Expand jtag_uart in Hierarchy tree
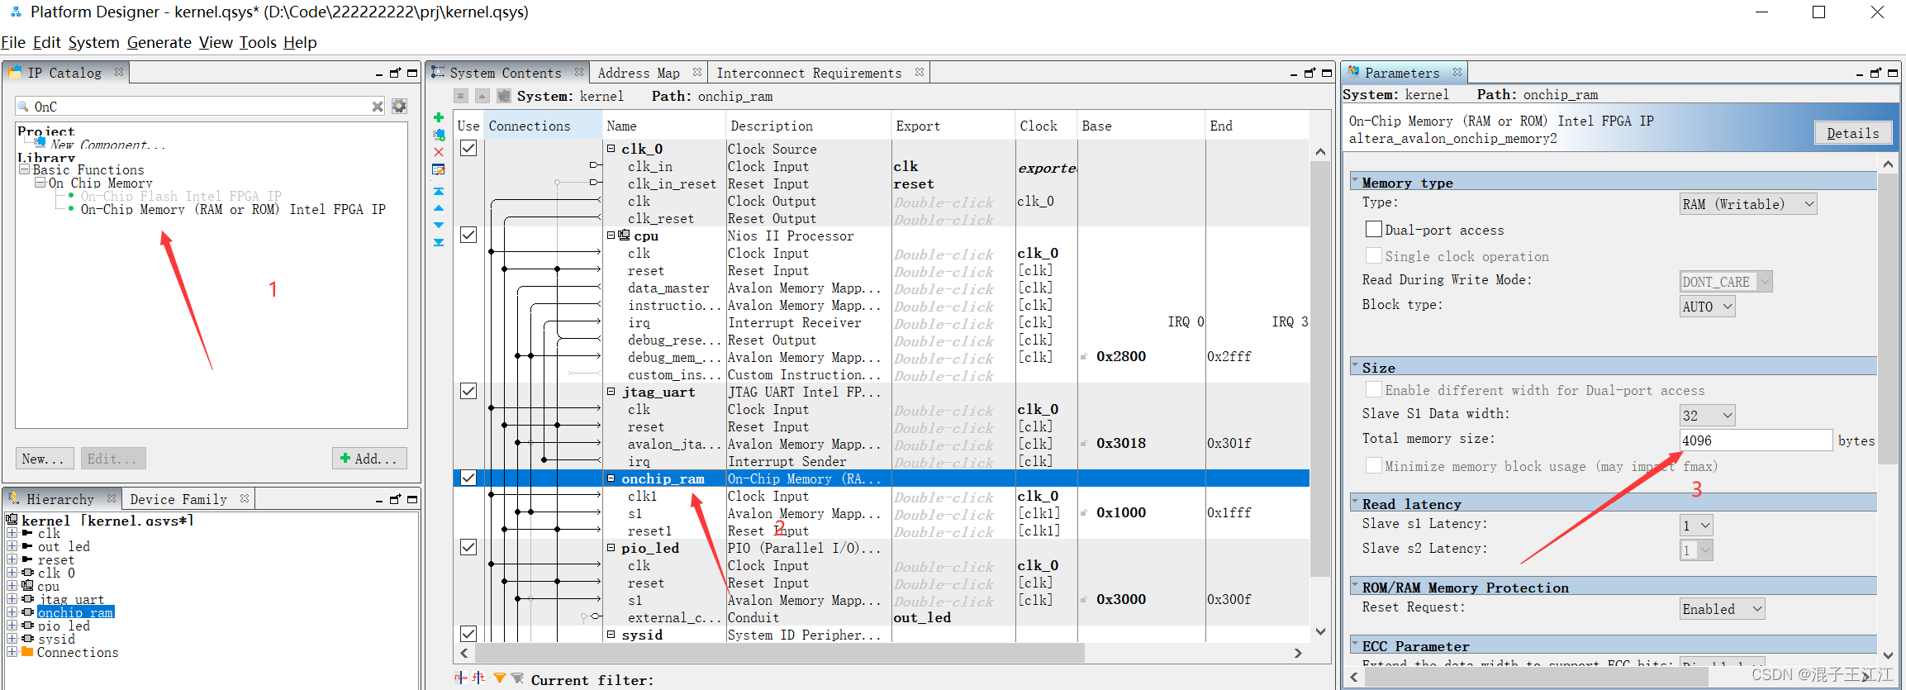 [12, 599]
